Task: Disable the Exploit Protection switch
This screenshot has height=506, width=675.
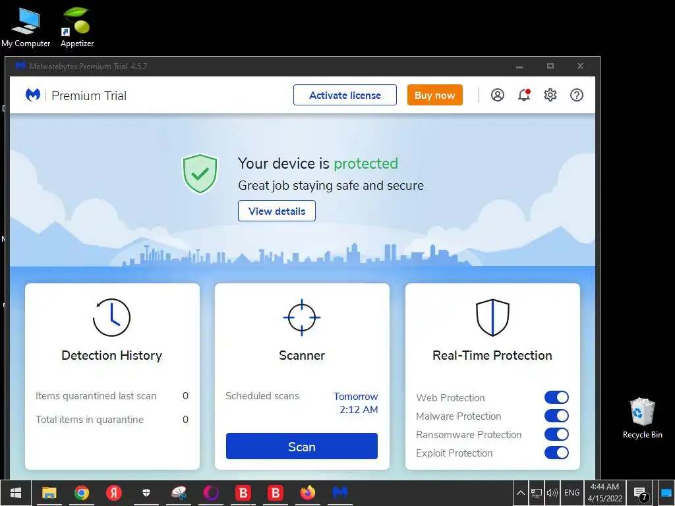Action: click(556, 453)
